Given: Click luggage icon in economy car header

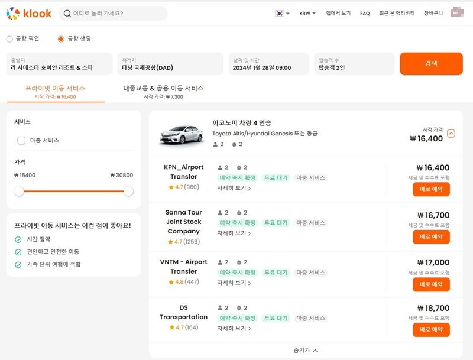Looking at the screenshot, I should pyautogui.click(x=234, y=144).
